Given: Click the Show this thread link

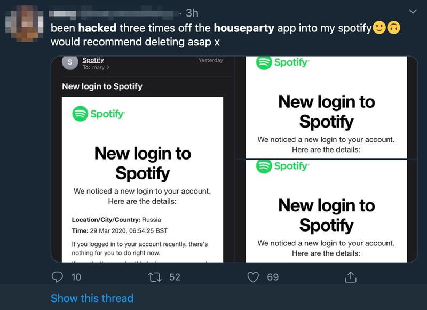Looking at the screenshot, I should point(92,298).
